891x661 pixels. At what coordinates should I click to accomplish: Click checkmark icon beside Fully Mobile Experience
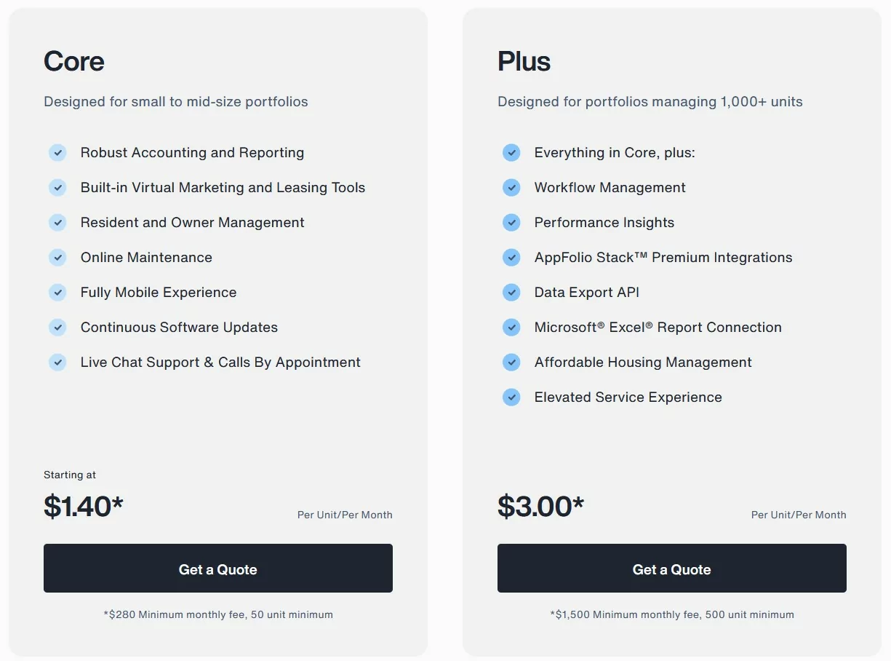point(57,293)
